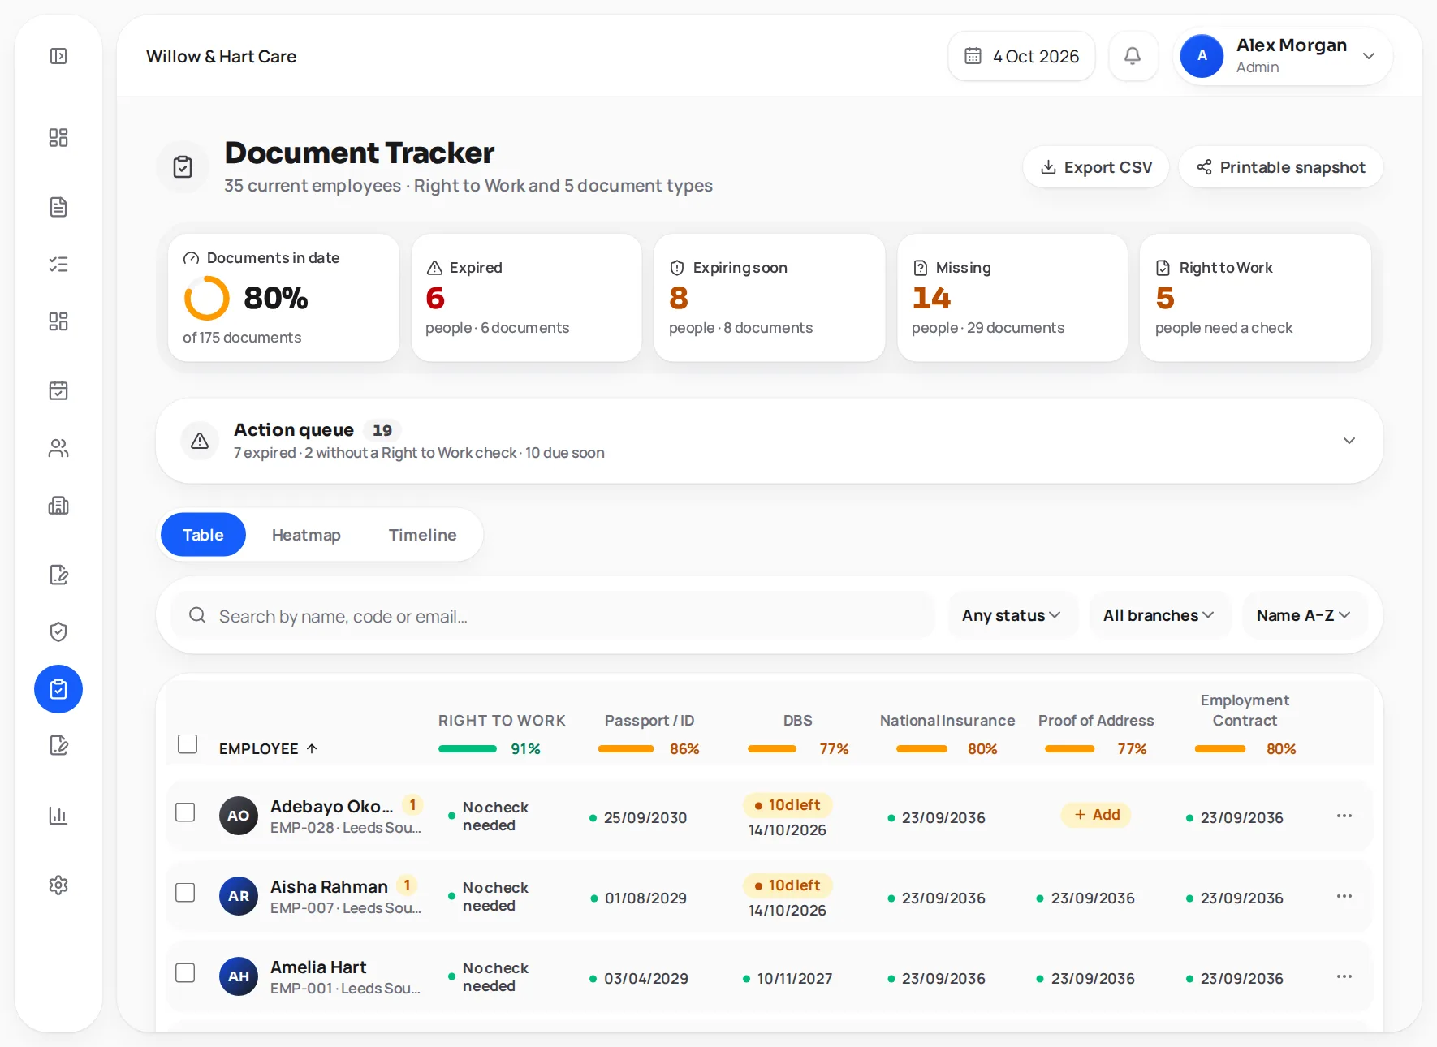The height and width of the screenshot is (1047, 1437).
Task: Collapse the sidebar panel icon
Action: (x=58, y=56)
